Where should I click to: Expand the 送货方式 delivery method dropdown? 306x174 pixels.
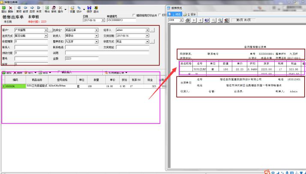click(x=46, y=36)
